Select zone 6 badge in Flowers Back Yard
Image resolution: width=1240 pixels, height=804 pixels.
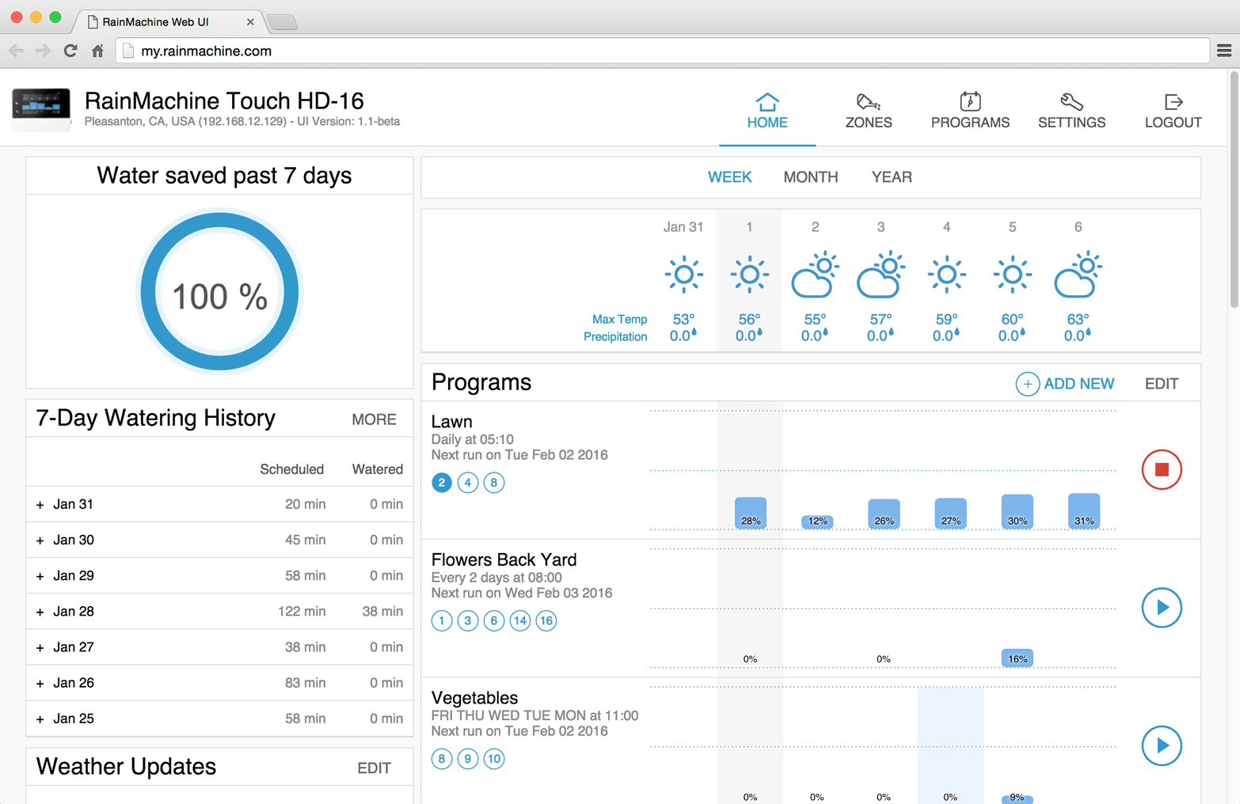click(494, 620)
